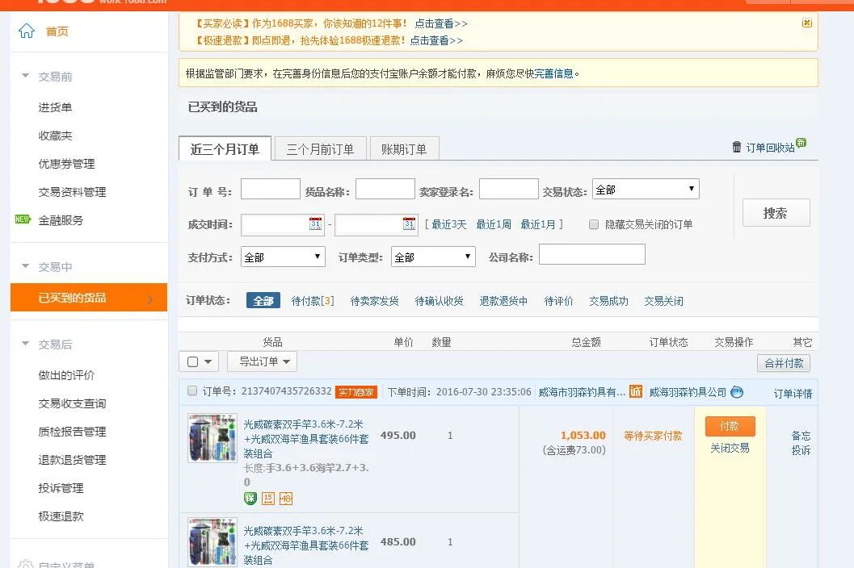The width and height of the screenshot is (854, 568).
Task: Click the 投诉 link on the order
Action: 801,450
